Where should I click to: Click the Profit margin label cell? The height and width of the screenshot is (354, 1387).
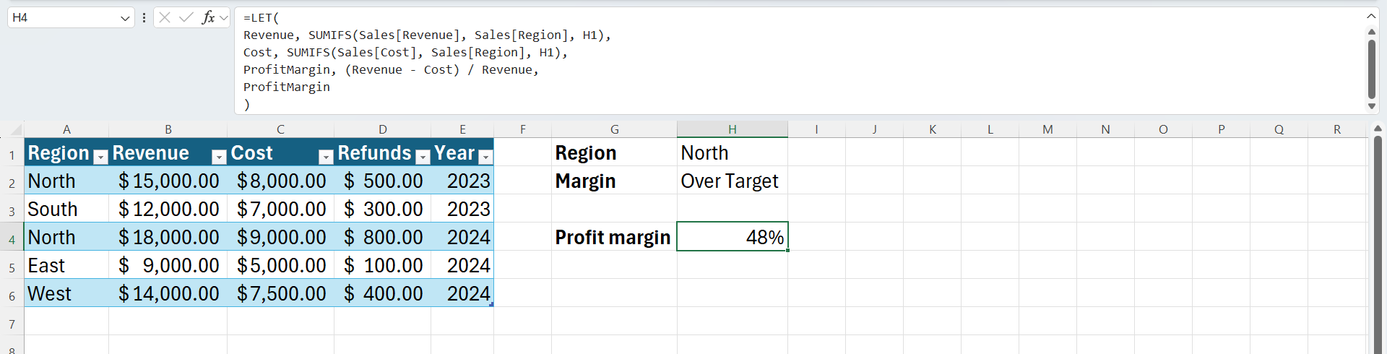pos(614,237)
